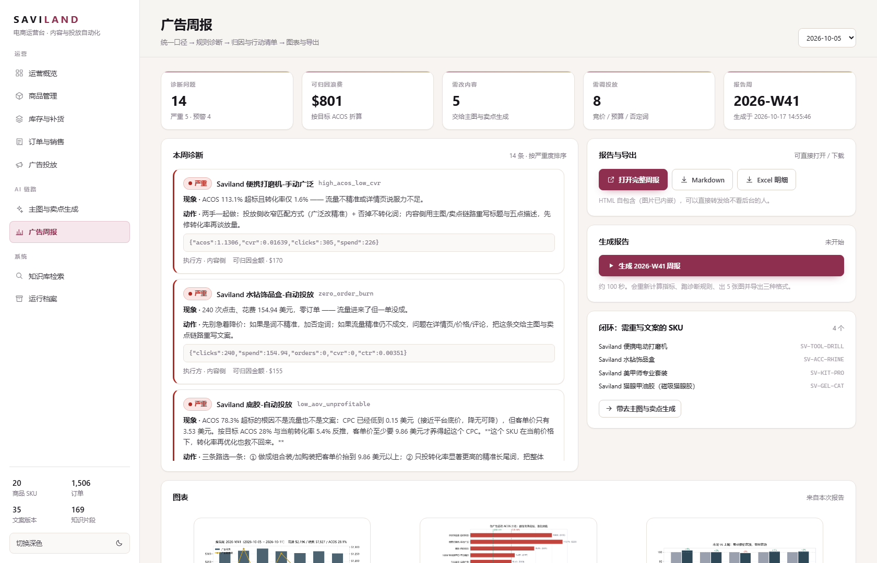877x563 pixels.
Task: Open 库存与补货 section
Action: pyautogui.click(x=69, y=119)
